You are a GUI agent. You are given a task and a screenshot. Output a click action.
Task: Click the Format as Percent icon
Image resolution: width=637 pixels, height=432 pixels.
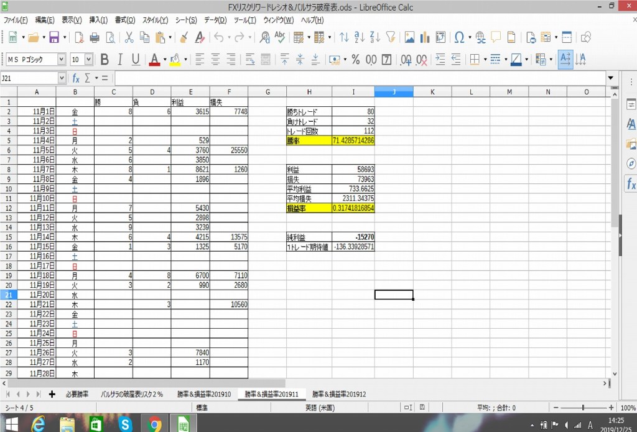(x=355, y=60)
